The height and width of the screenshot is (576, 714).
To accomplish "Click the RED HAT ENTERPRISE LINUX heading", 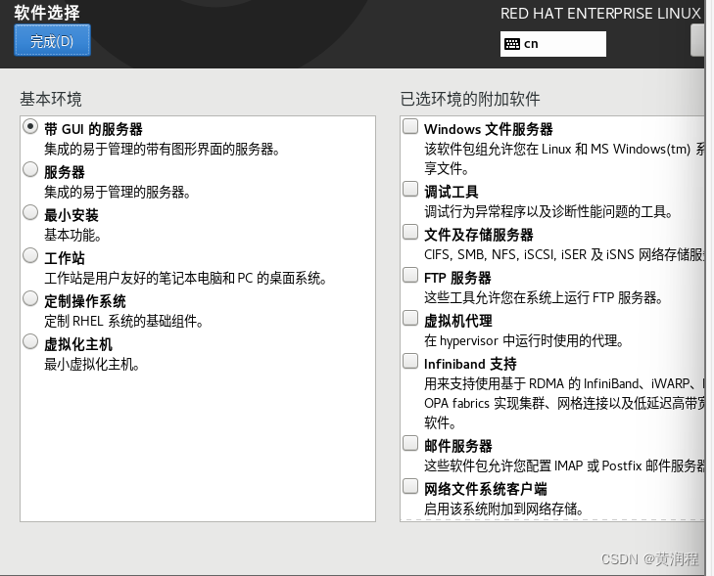I will (600, 14).
